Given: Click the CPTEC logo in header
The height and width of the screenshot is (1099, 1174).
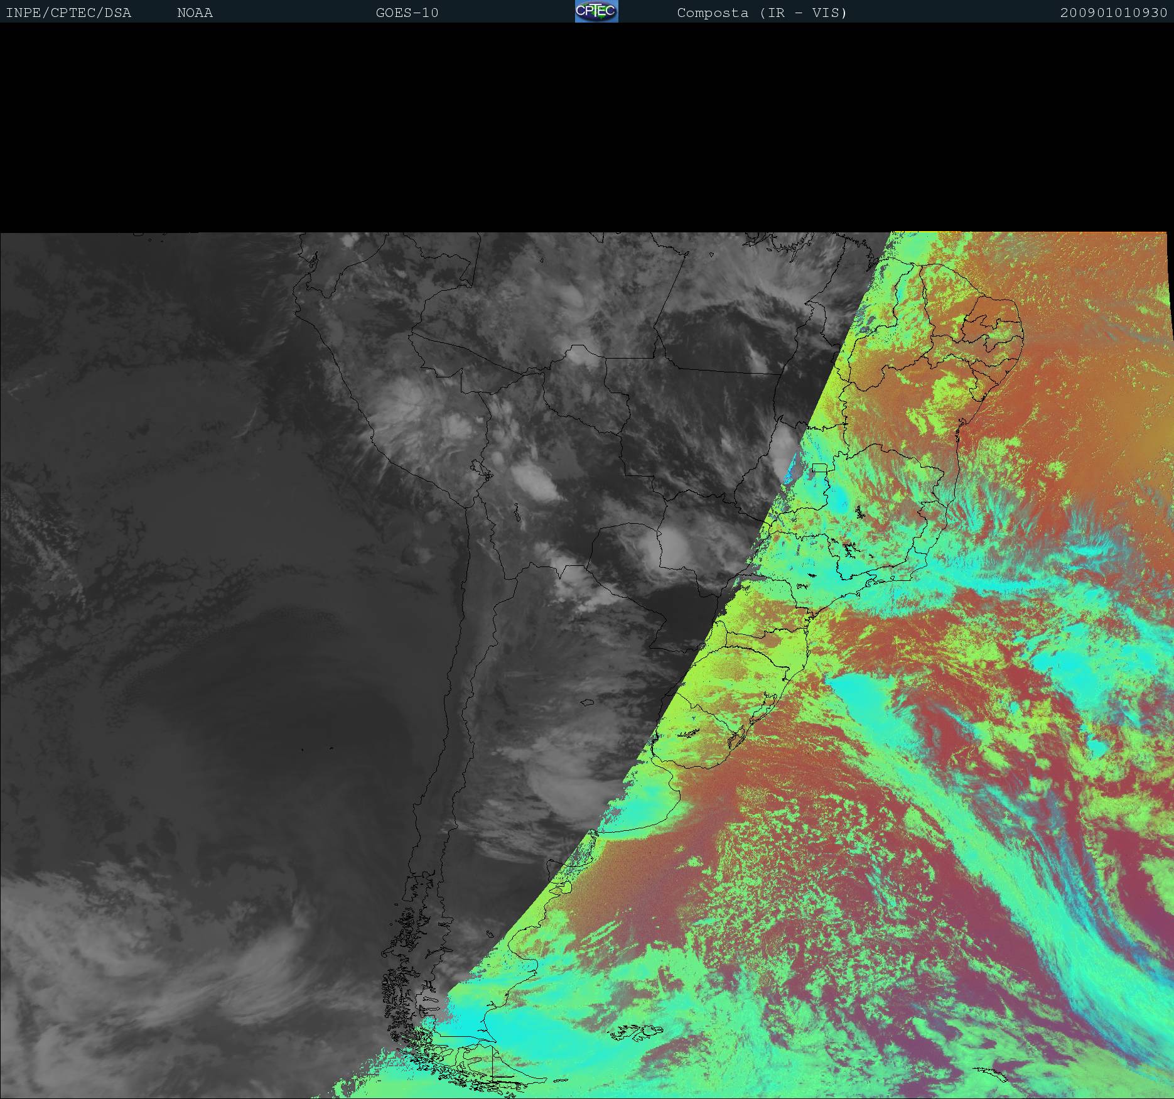Looking at the screenshot, I should pos(596,11).
